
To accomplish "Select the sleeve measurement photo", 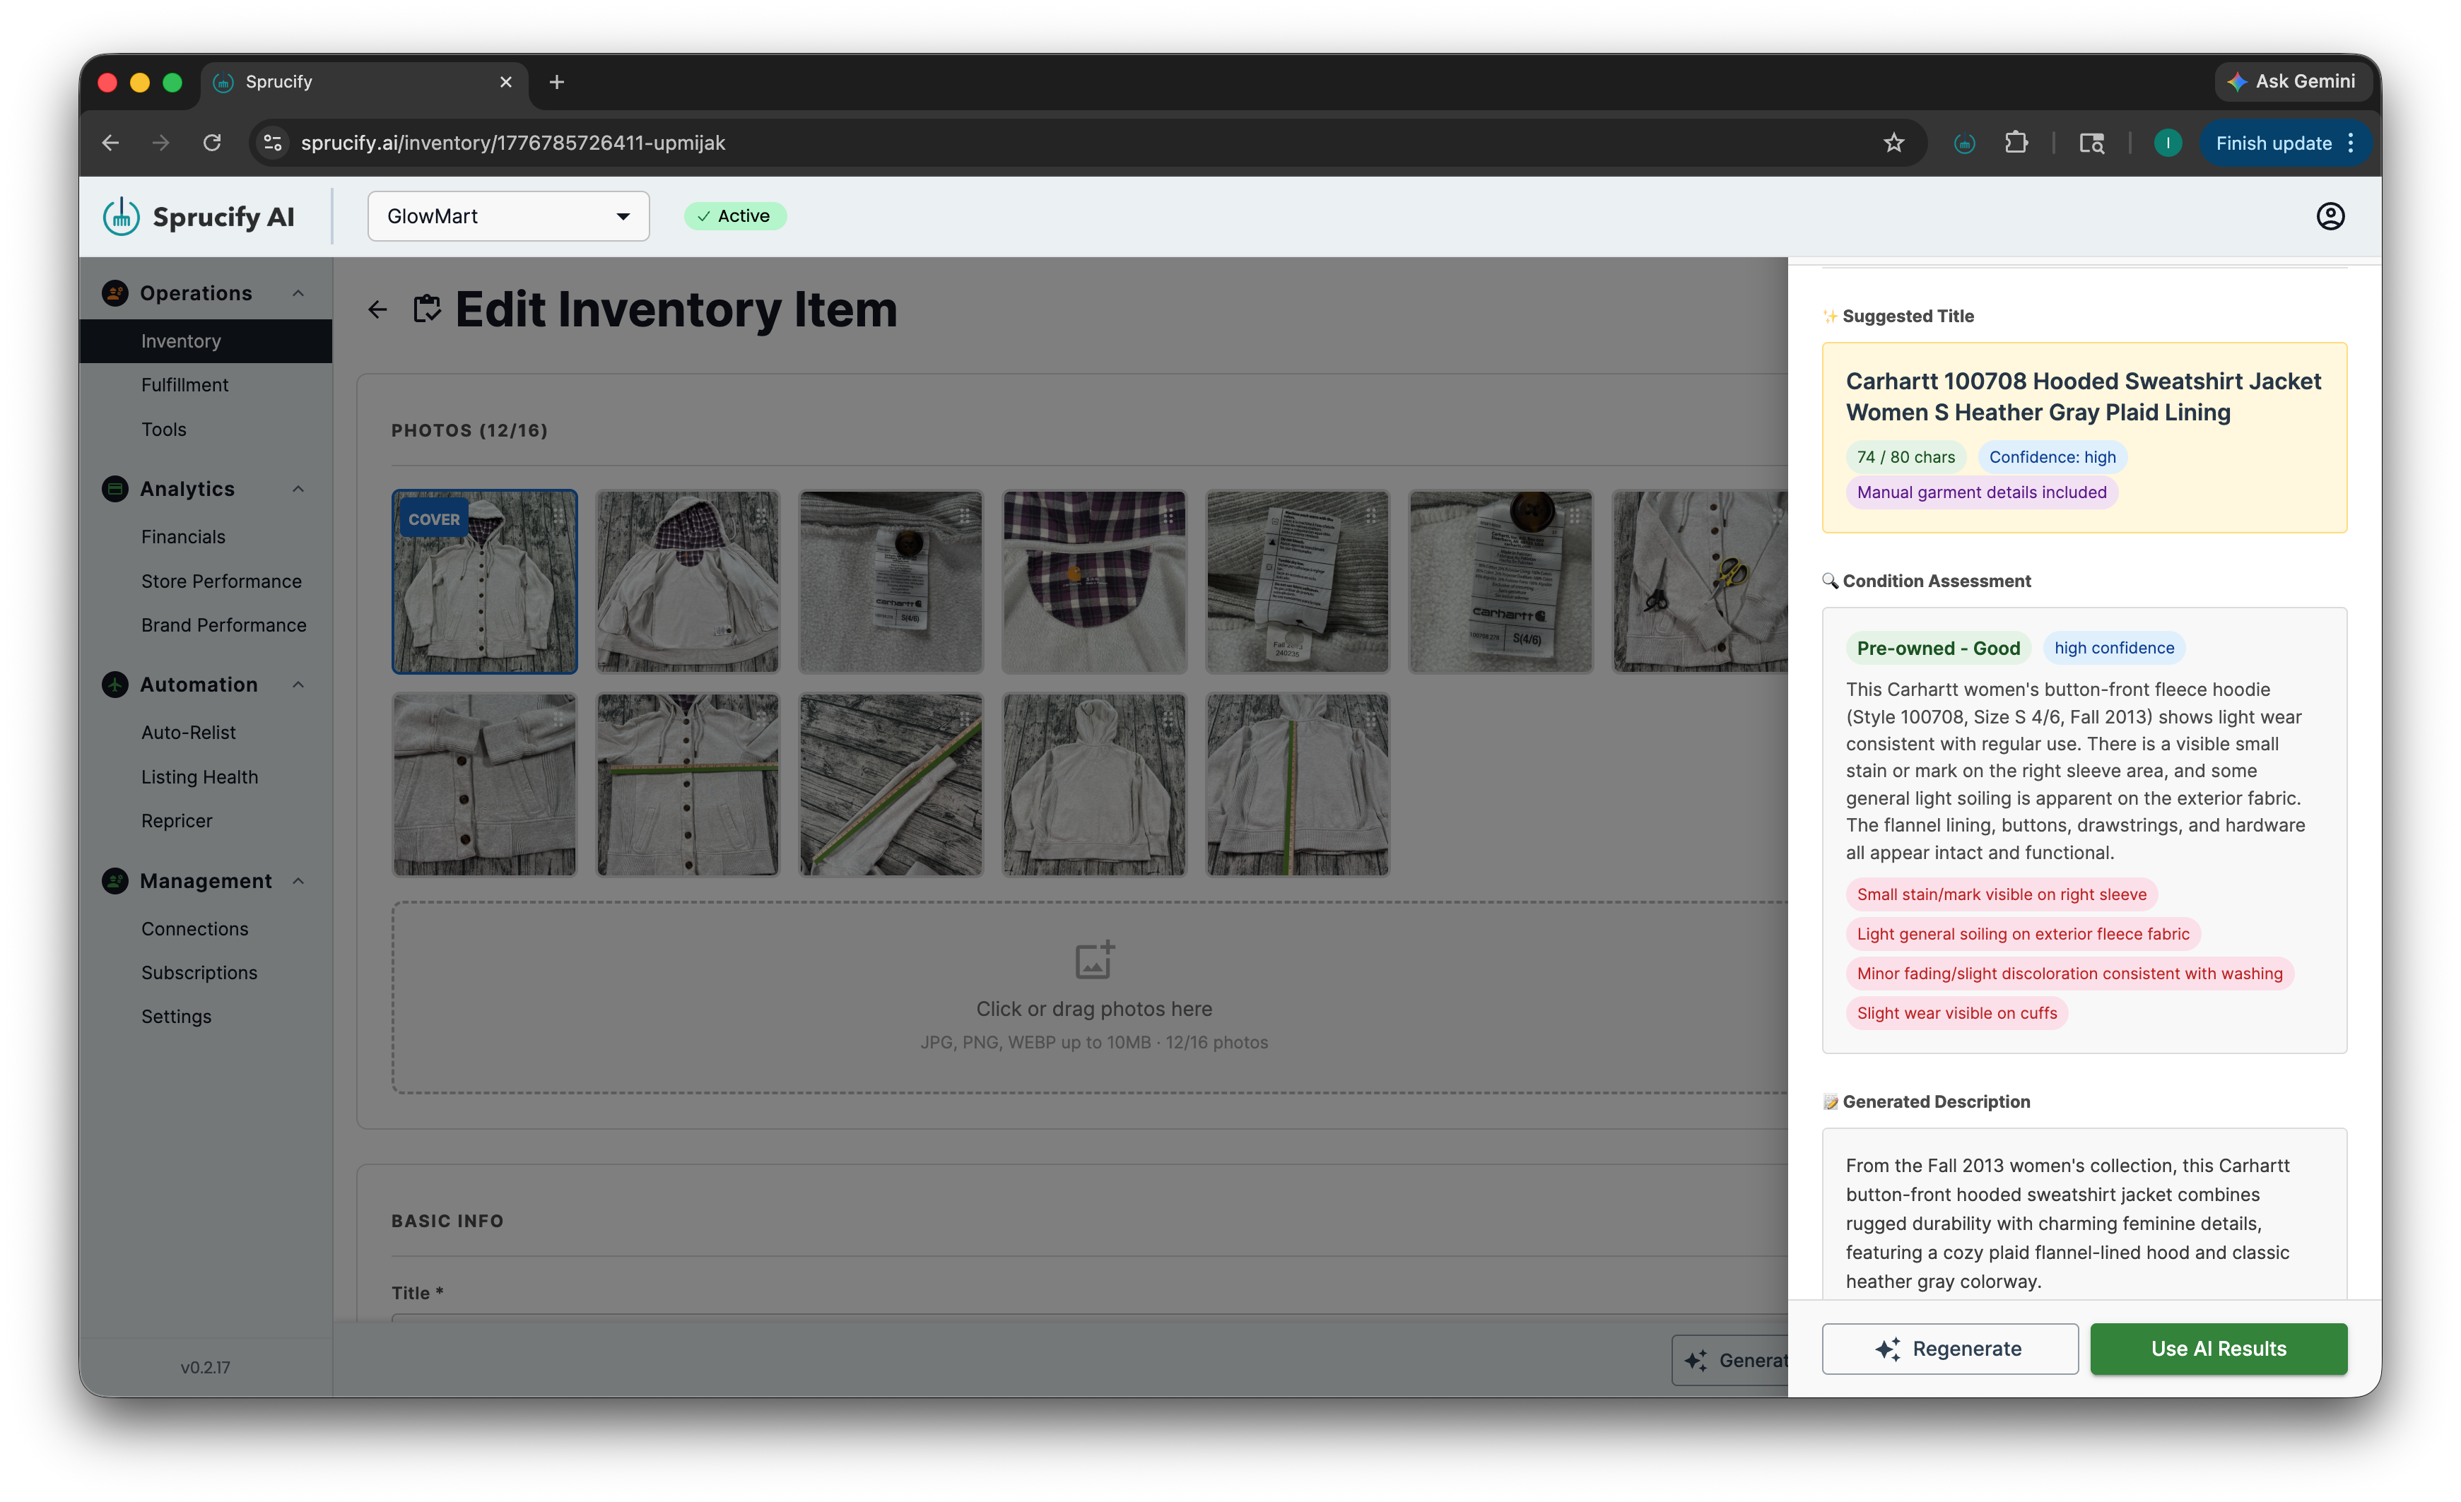I will click(x=891, y=784).
